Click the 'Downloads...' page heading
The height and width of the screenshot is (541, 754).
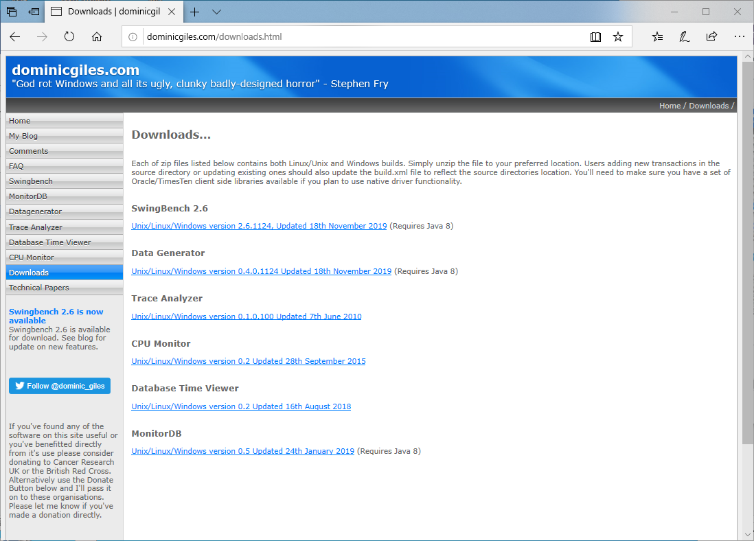tap(171, 135)
